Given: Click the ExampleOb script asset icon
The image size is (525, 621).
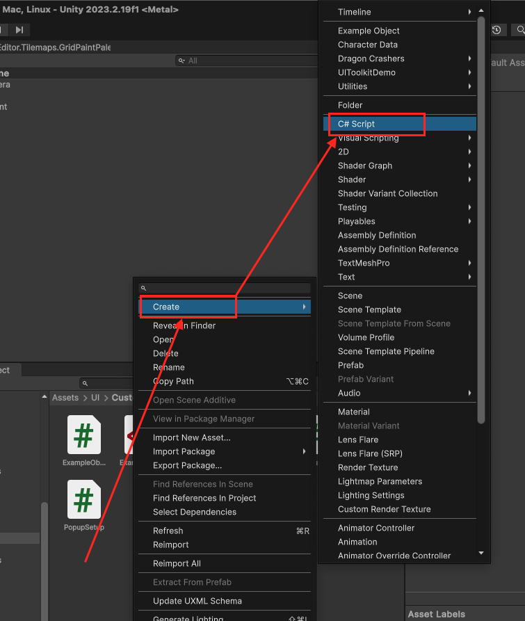Looking at the screenshot, I should (x=83, y=435).
